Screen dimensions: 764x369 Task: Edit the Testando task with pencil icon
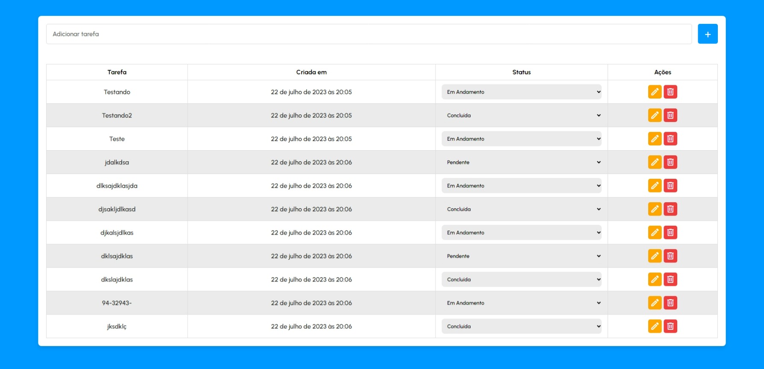pos(655,92)
